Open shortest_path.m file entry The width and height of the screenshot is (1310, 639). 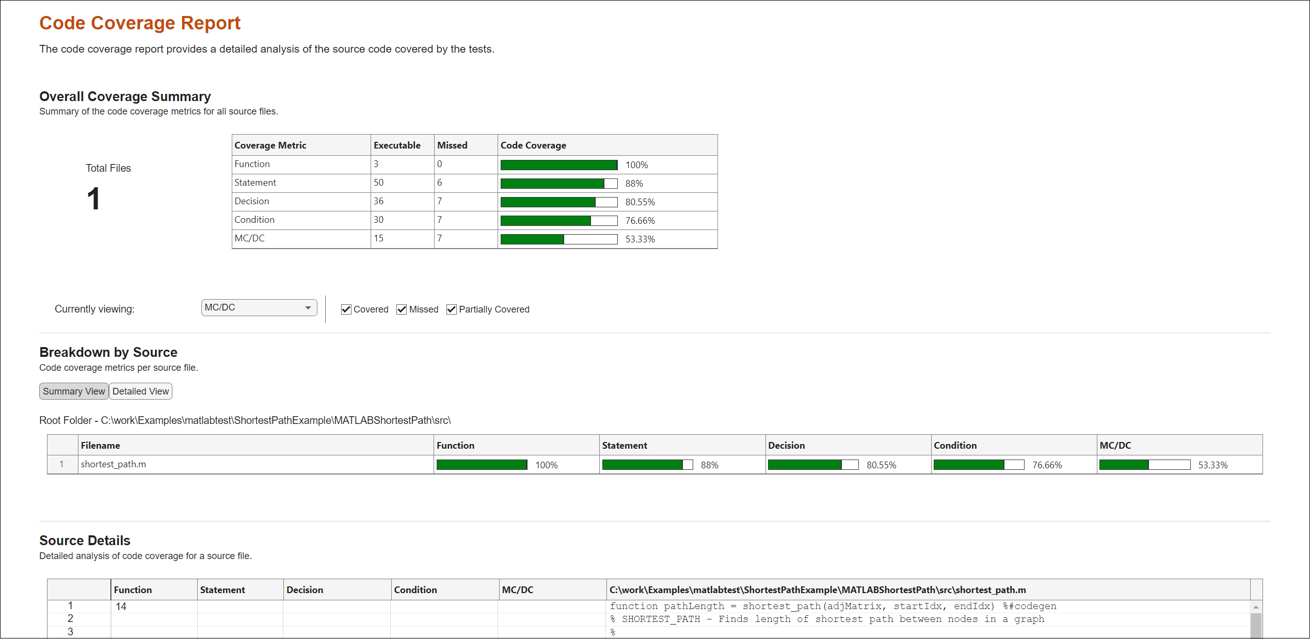click(x=113, y=464)
